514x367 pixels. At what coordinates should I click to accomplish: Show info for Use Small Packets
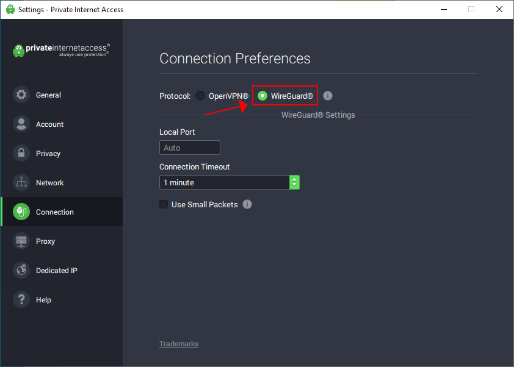(247, 204)
